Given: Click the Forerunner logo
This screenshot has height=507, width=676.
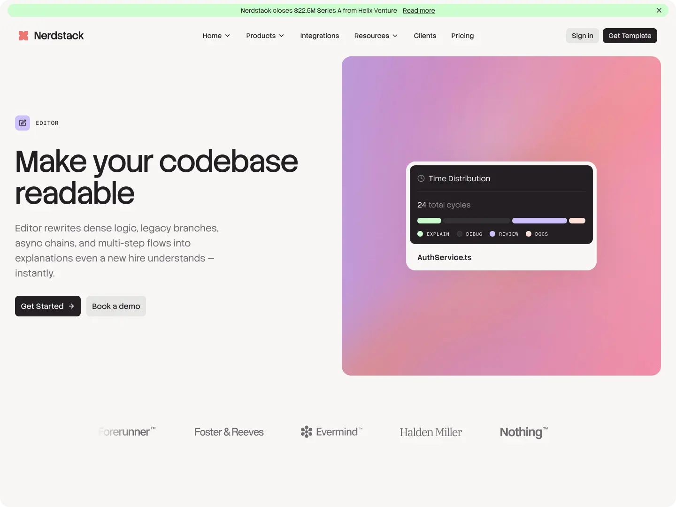Looking at the screenshot, I should (127, 431).
